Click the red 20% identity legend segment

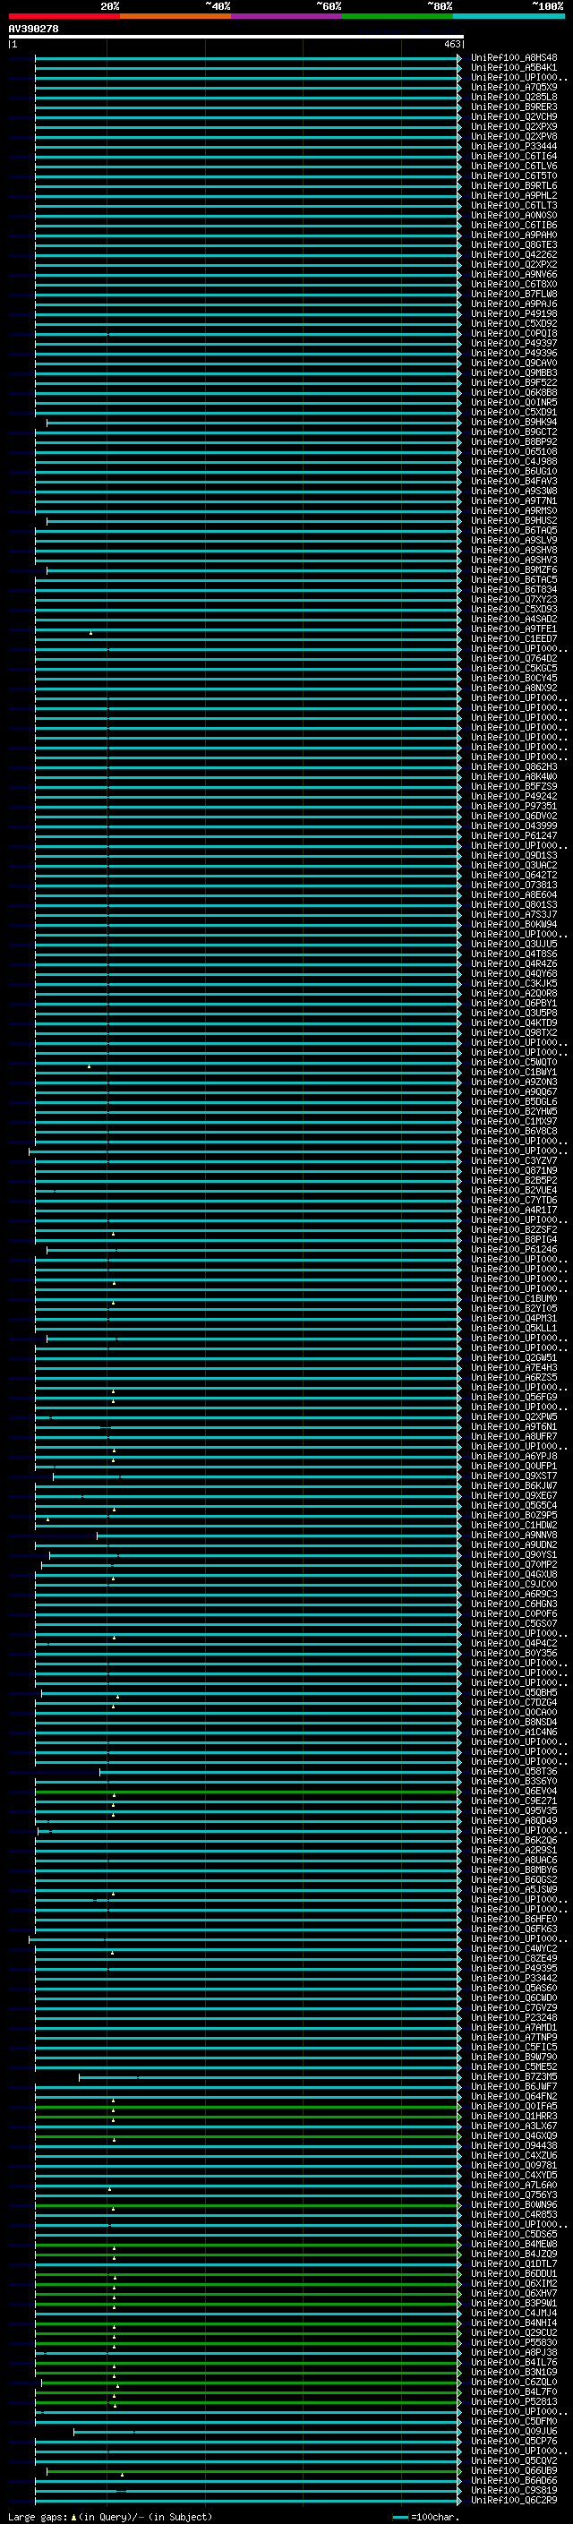[64, 16]
